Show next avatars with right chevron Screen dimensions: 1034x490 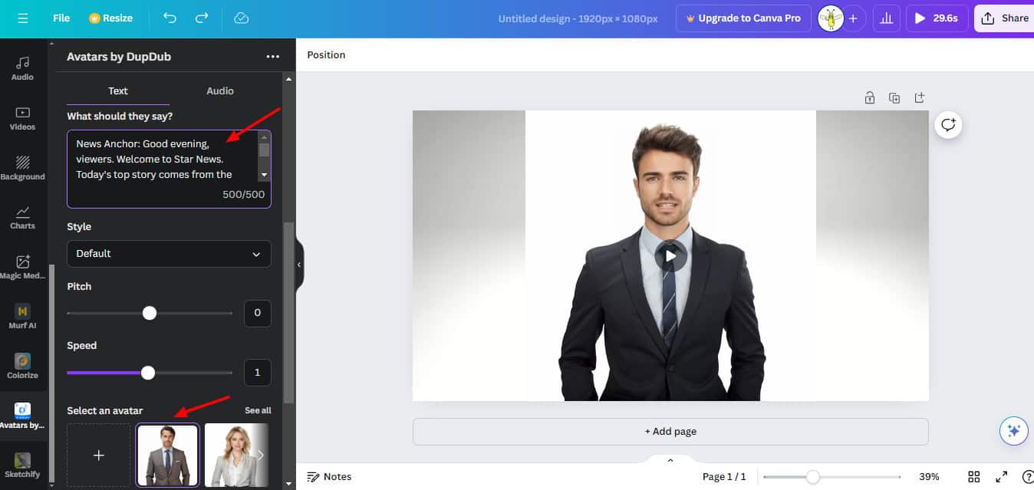pos(260,455)
